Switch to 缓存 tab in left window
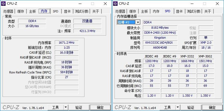The image size is (224, 111). click(21, 11)
